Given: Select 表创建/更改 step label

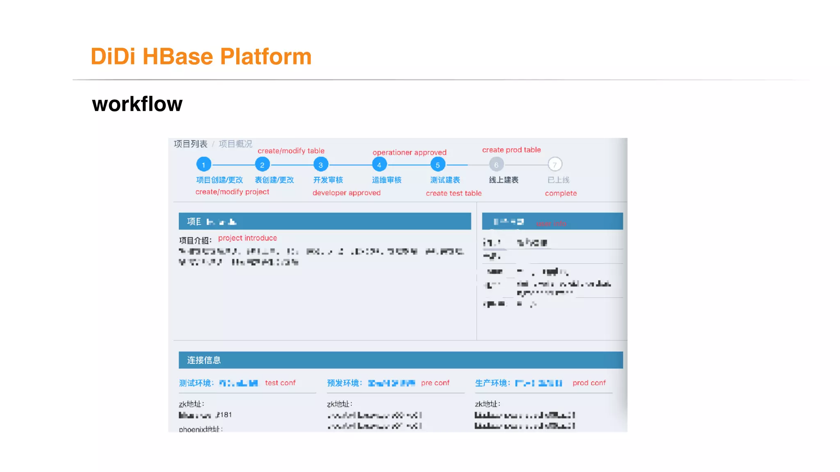Looking at the screenshot, I should pyautogui.click(x=274, y=180).
